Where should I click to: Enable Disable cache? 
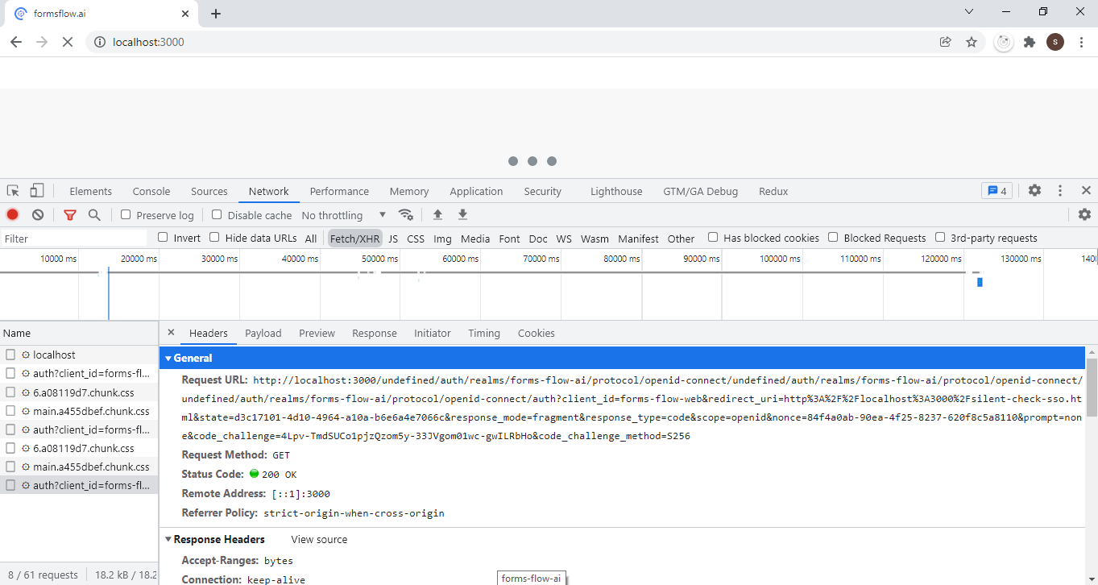point(217,214)
